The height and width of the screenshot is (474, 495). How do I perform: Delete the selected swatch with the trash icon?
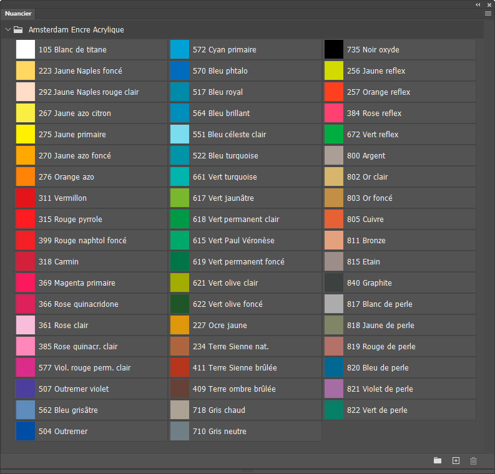[473, 461]
